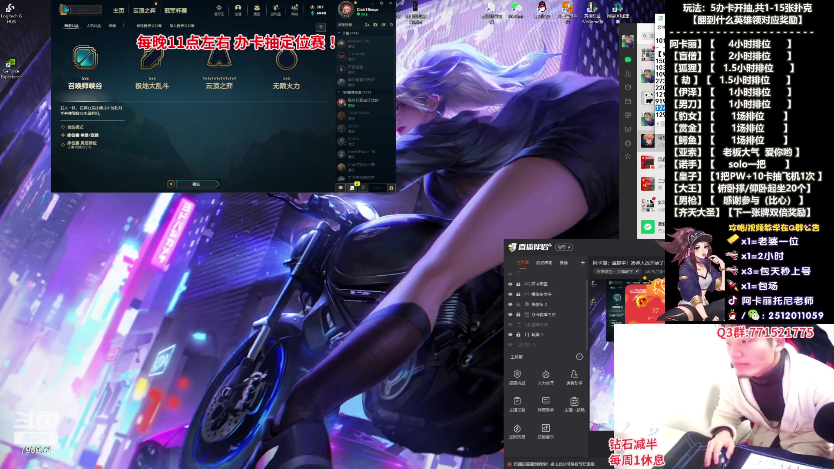Select the 召唤师峡谷 game mode icon
Viewport: 834px width, 469px height.
[x=85, y=59]
